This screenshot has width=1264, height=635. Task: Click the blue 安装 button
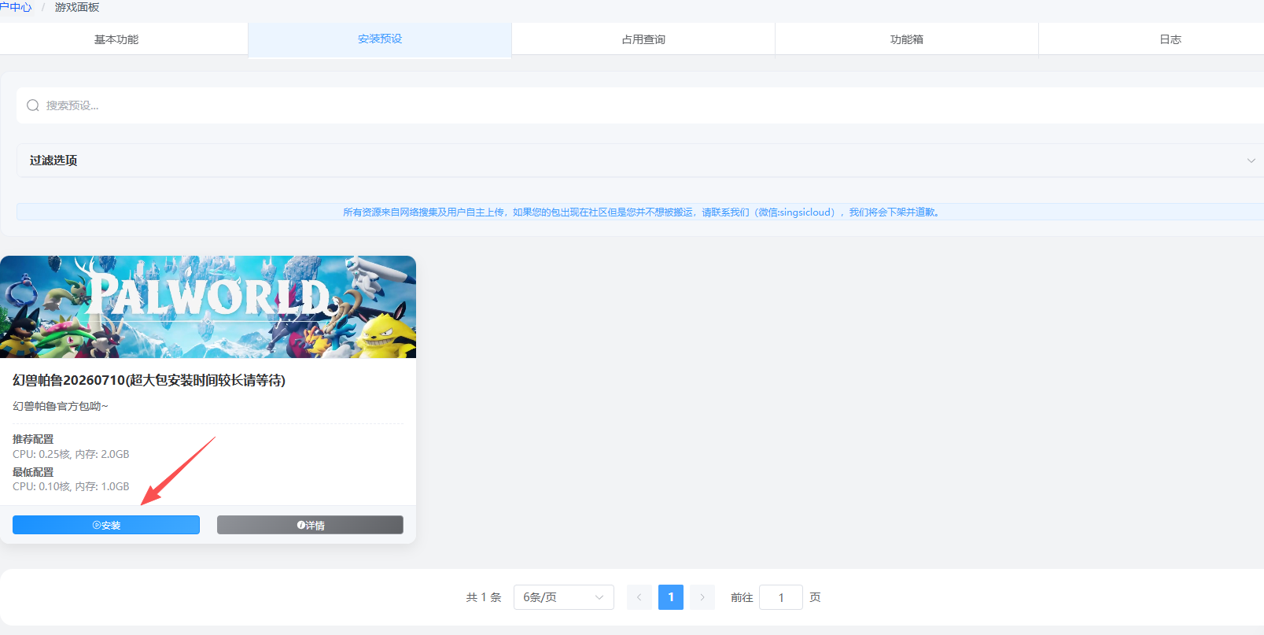(106, 525)
